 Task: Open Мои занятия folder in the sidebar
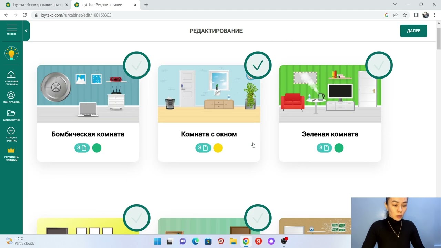point(11,115)
